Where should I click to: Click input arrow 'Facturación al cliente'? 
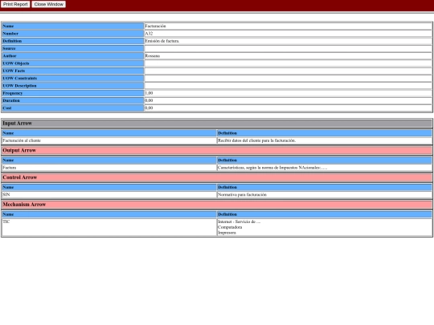pyautogui.click(x=22, y=140)
